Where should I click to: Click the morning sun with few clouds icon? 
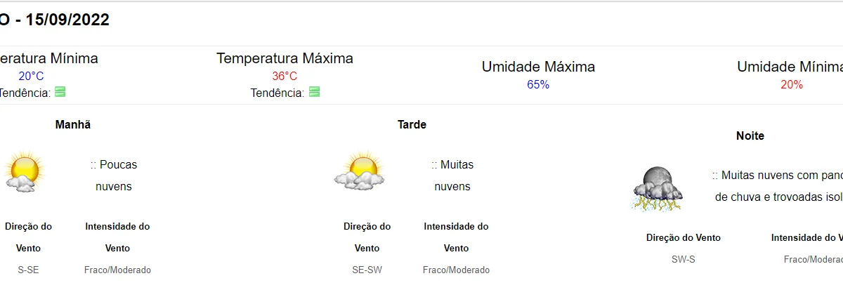coord(23,171)
